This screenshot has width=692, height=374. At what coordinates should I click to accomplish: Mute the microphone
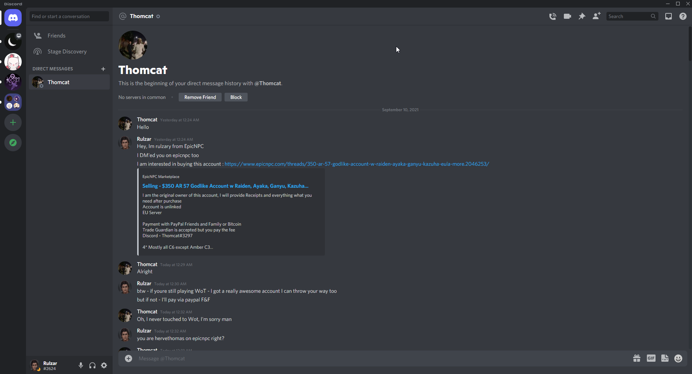click(81, 365)
